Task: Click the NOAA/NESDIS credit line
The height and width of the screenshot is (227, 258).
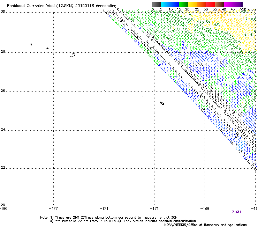Action: point(205,225)
